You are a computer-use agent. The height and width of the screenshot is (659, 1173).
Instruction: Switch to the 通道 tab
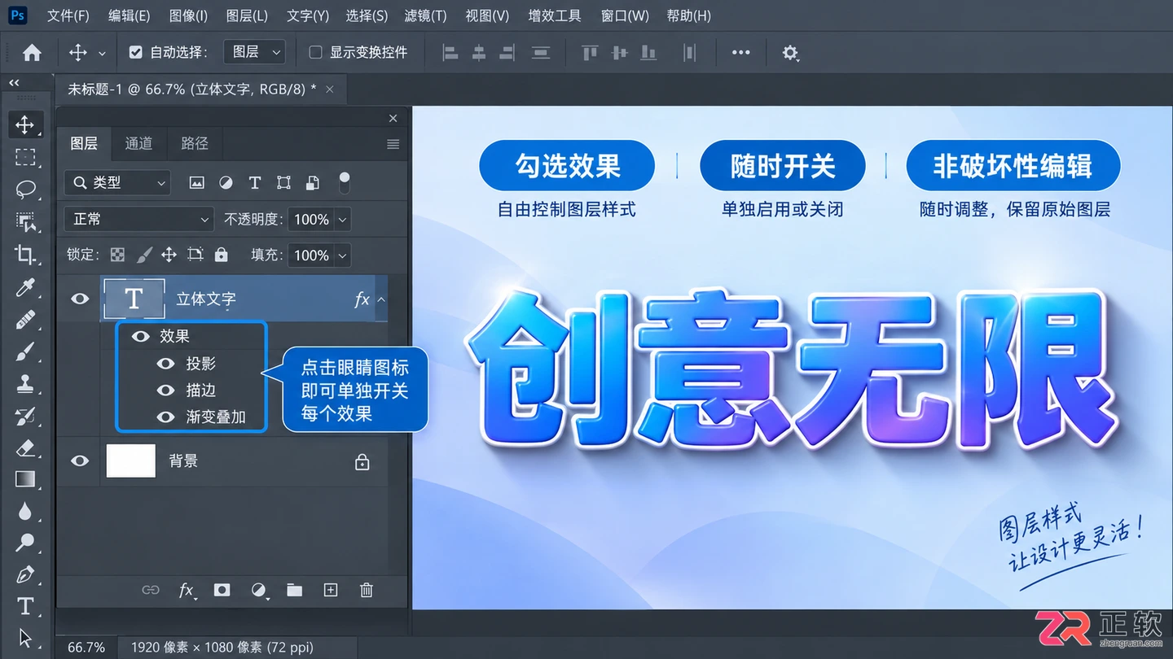pyautogui.click(x=138, y=144)
